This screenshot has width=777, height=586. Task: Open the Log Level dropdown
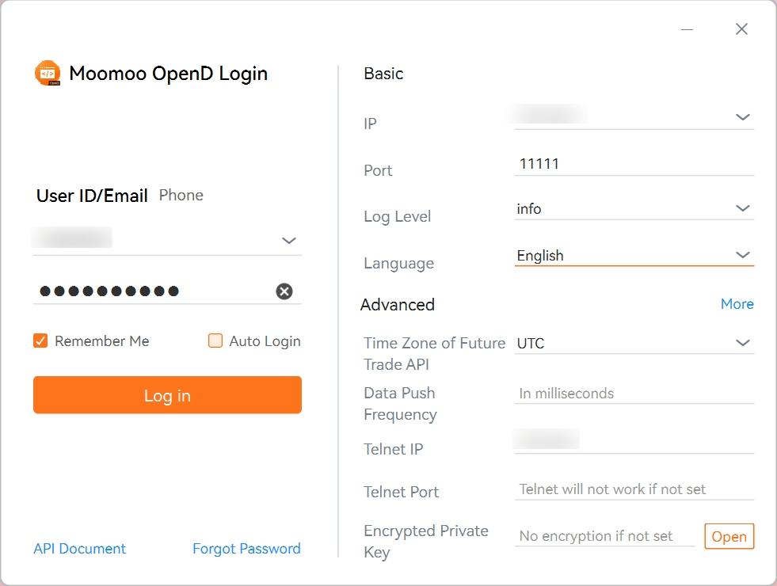click(742, 208)
